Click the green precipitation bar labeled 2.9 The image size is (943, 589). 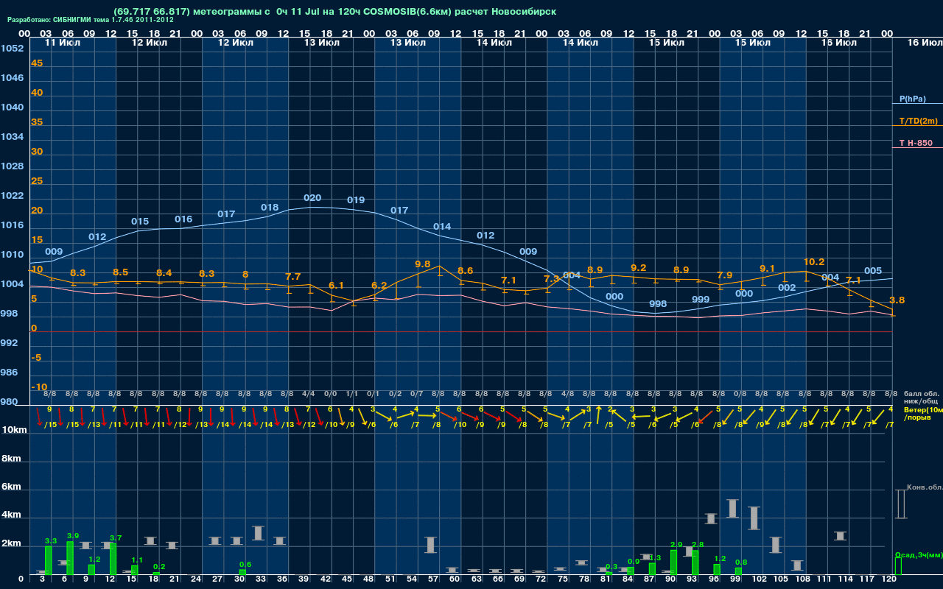674,562
